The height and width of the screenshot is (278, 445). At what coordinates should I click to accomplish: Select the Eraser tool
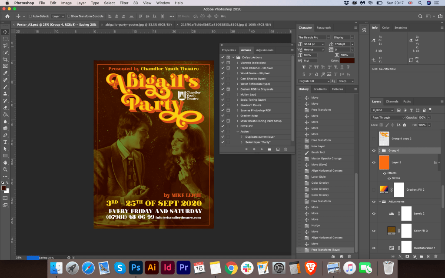[x=5, y=107]
